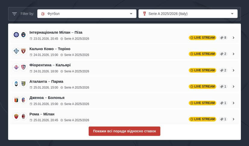Viewport: 249px width, 146px height.
Task: Click Покажи всі поради відносно ставок button
Action: click(124, 131)
